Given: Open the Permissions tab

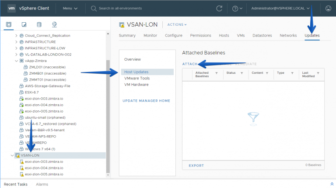Looking at the screenshot, I should pyautogui.click(x=200, y=35).
